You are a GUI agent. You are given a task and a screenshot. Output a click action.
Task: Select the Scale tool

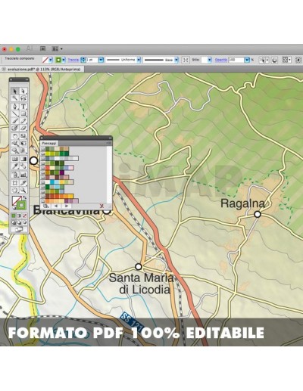[x=23, y=136]
